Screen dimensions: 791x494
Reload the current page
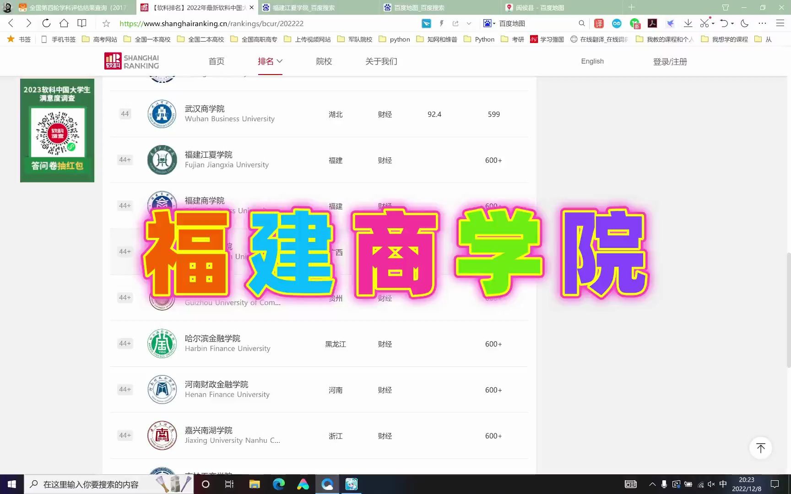pyautogui.click(x=46, y=23)
